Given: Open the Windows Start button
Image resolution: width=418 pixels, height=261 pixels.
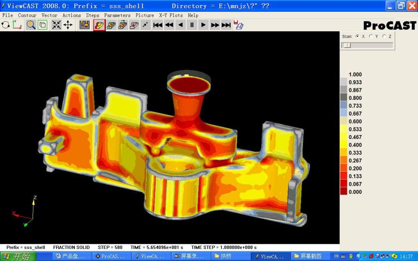Looking at the screenshot, I should point(17,256).
